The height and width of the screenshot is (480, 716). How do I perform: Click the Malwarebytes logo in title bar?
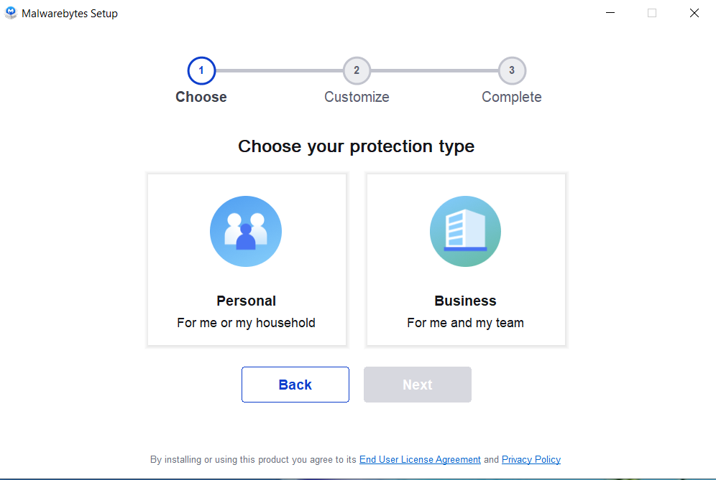(x=11, y=13)
